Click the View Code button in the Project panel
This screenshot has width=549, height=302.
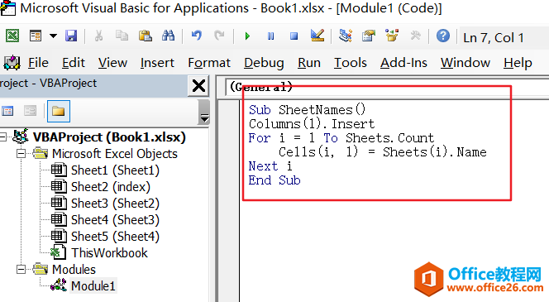7,111
